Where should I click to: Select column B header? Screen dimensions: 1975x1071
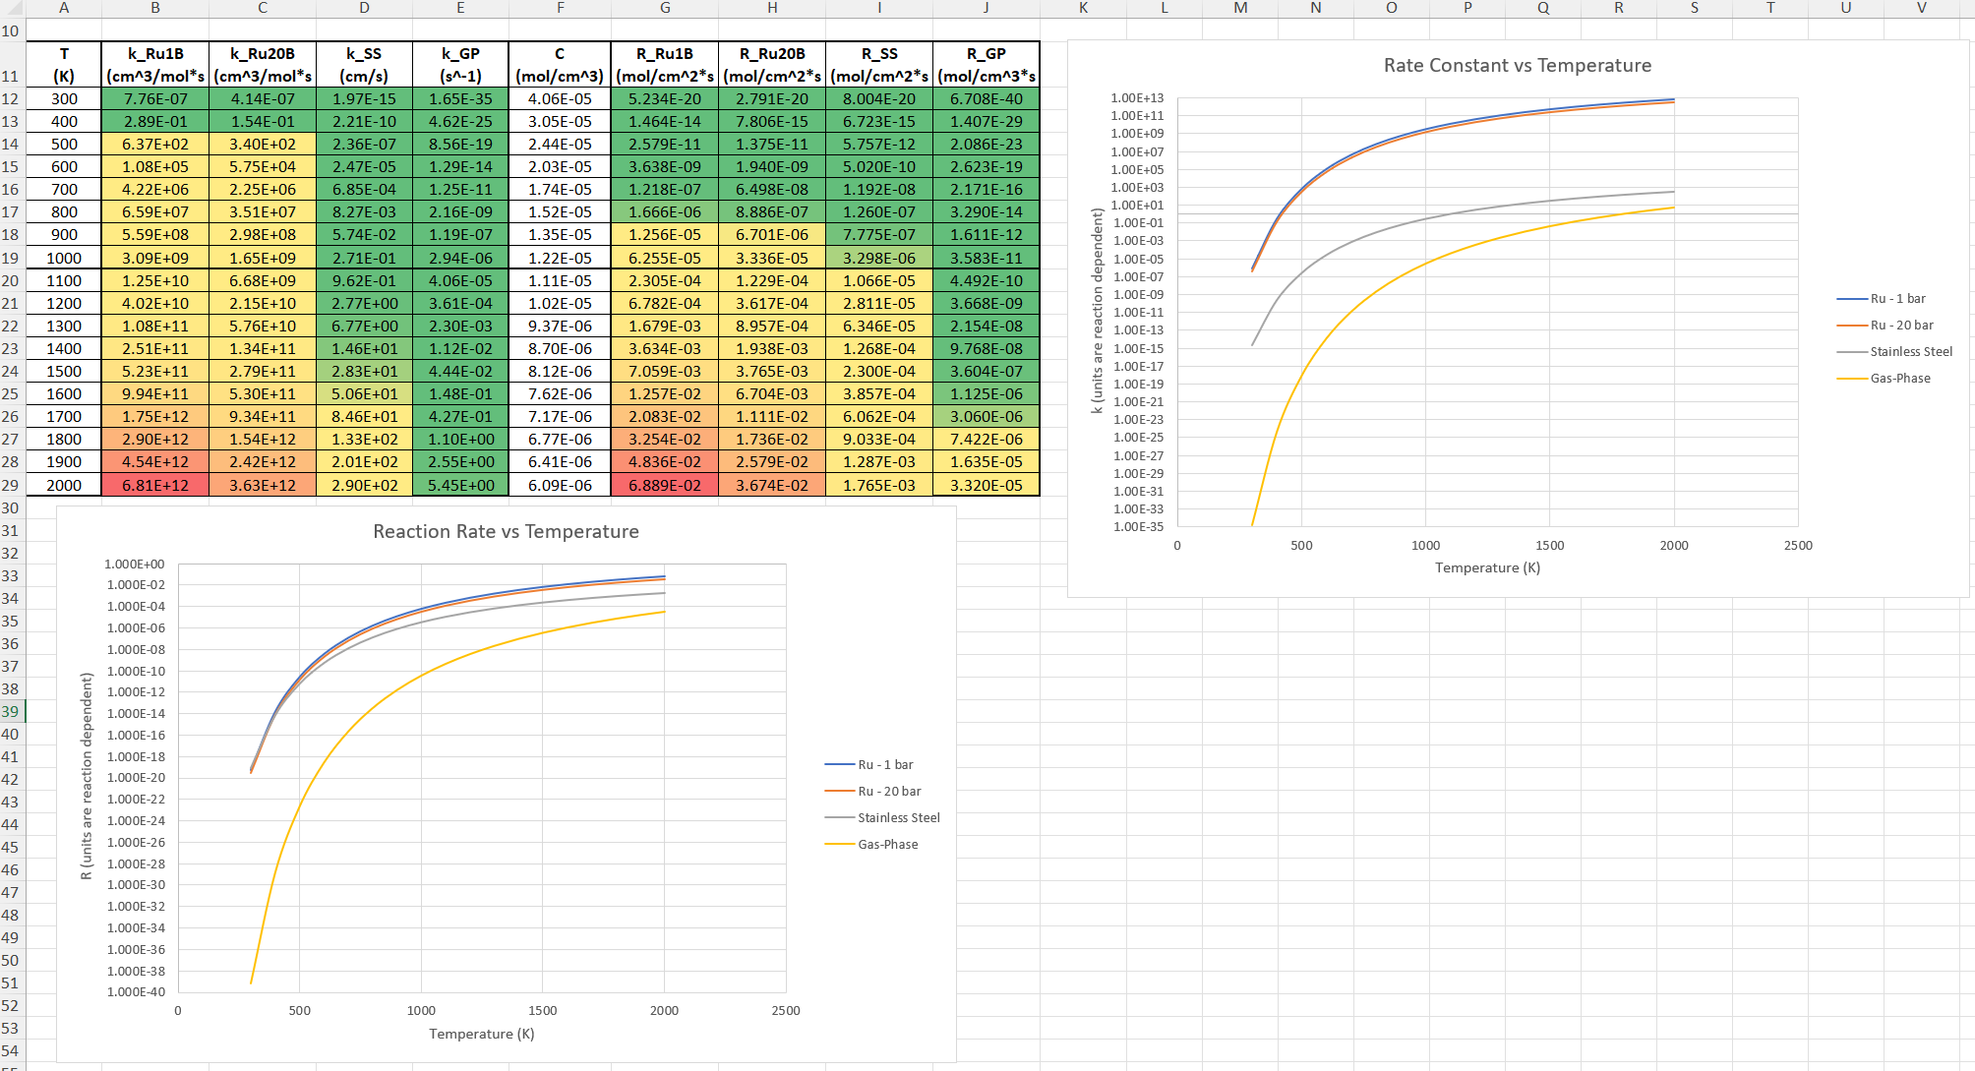coord(155,8)
